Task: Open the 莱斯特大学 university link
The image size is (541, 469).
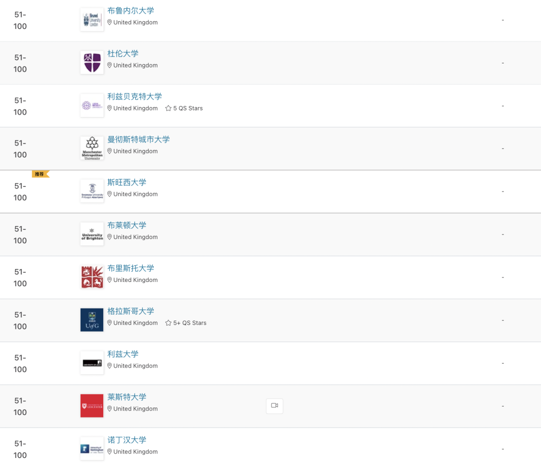Action: [x=127, y=397]
